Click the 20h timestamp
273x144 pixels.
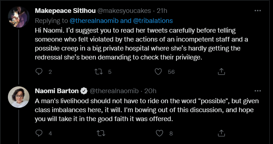click(149, 90)
